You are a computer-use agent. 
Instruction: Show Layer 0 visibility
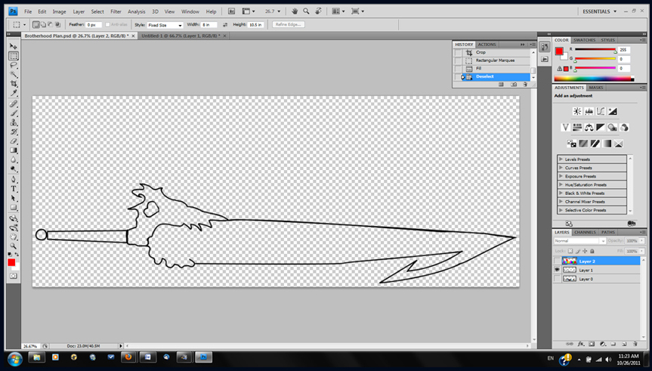coord(557,279)
